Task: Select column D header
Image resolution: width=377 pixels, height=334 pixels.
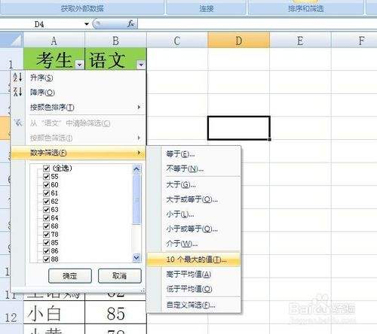Action: [239, 40]
